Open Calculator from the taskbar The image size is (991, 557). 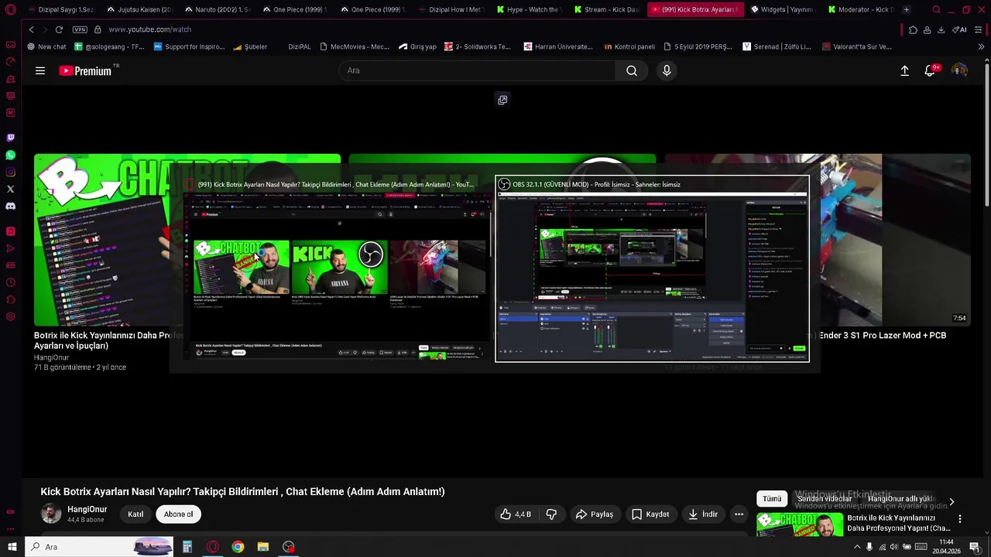click(187, 547)
